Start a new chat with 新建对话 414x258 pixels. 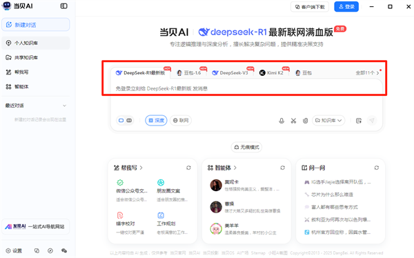[36, 25]
